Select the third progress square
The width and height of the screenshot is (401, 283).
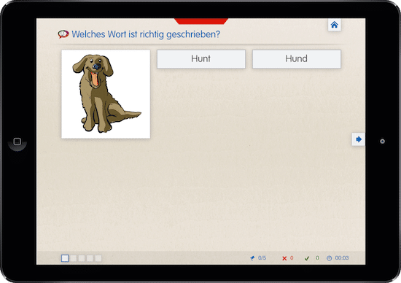click(x=82, y=258)
